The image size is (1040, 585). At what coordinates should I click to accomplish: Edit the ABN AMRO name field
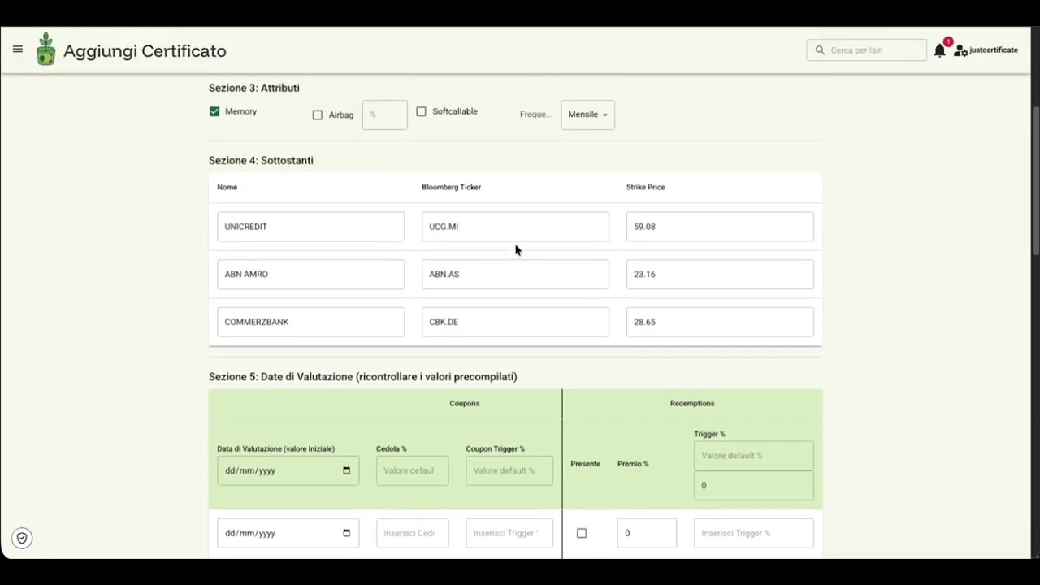(x=310, y=274)
